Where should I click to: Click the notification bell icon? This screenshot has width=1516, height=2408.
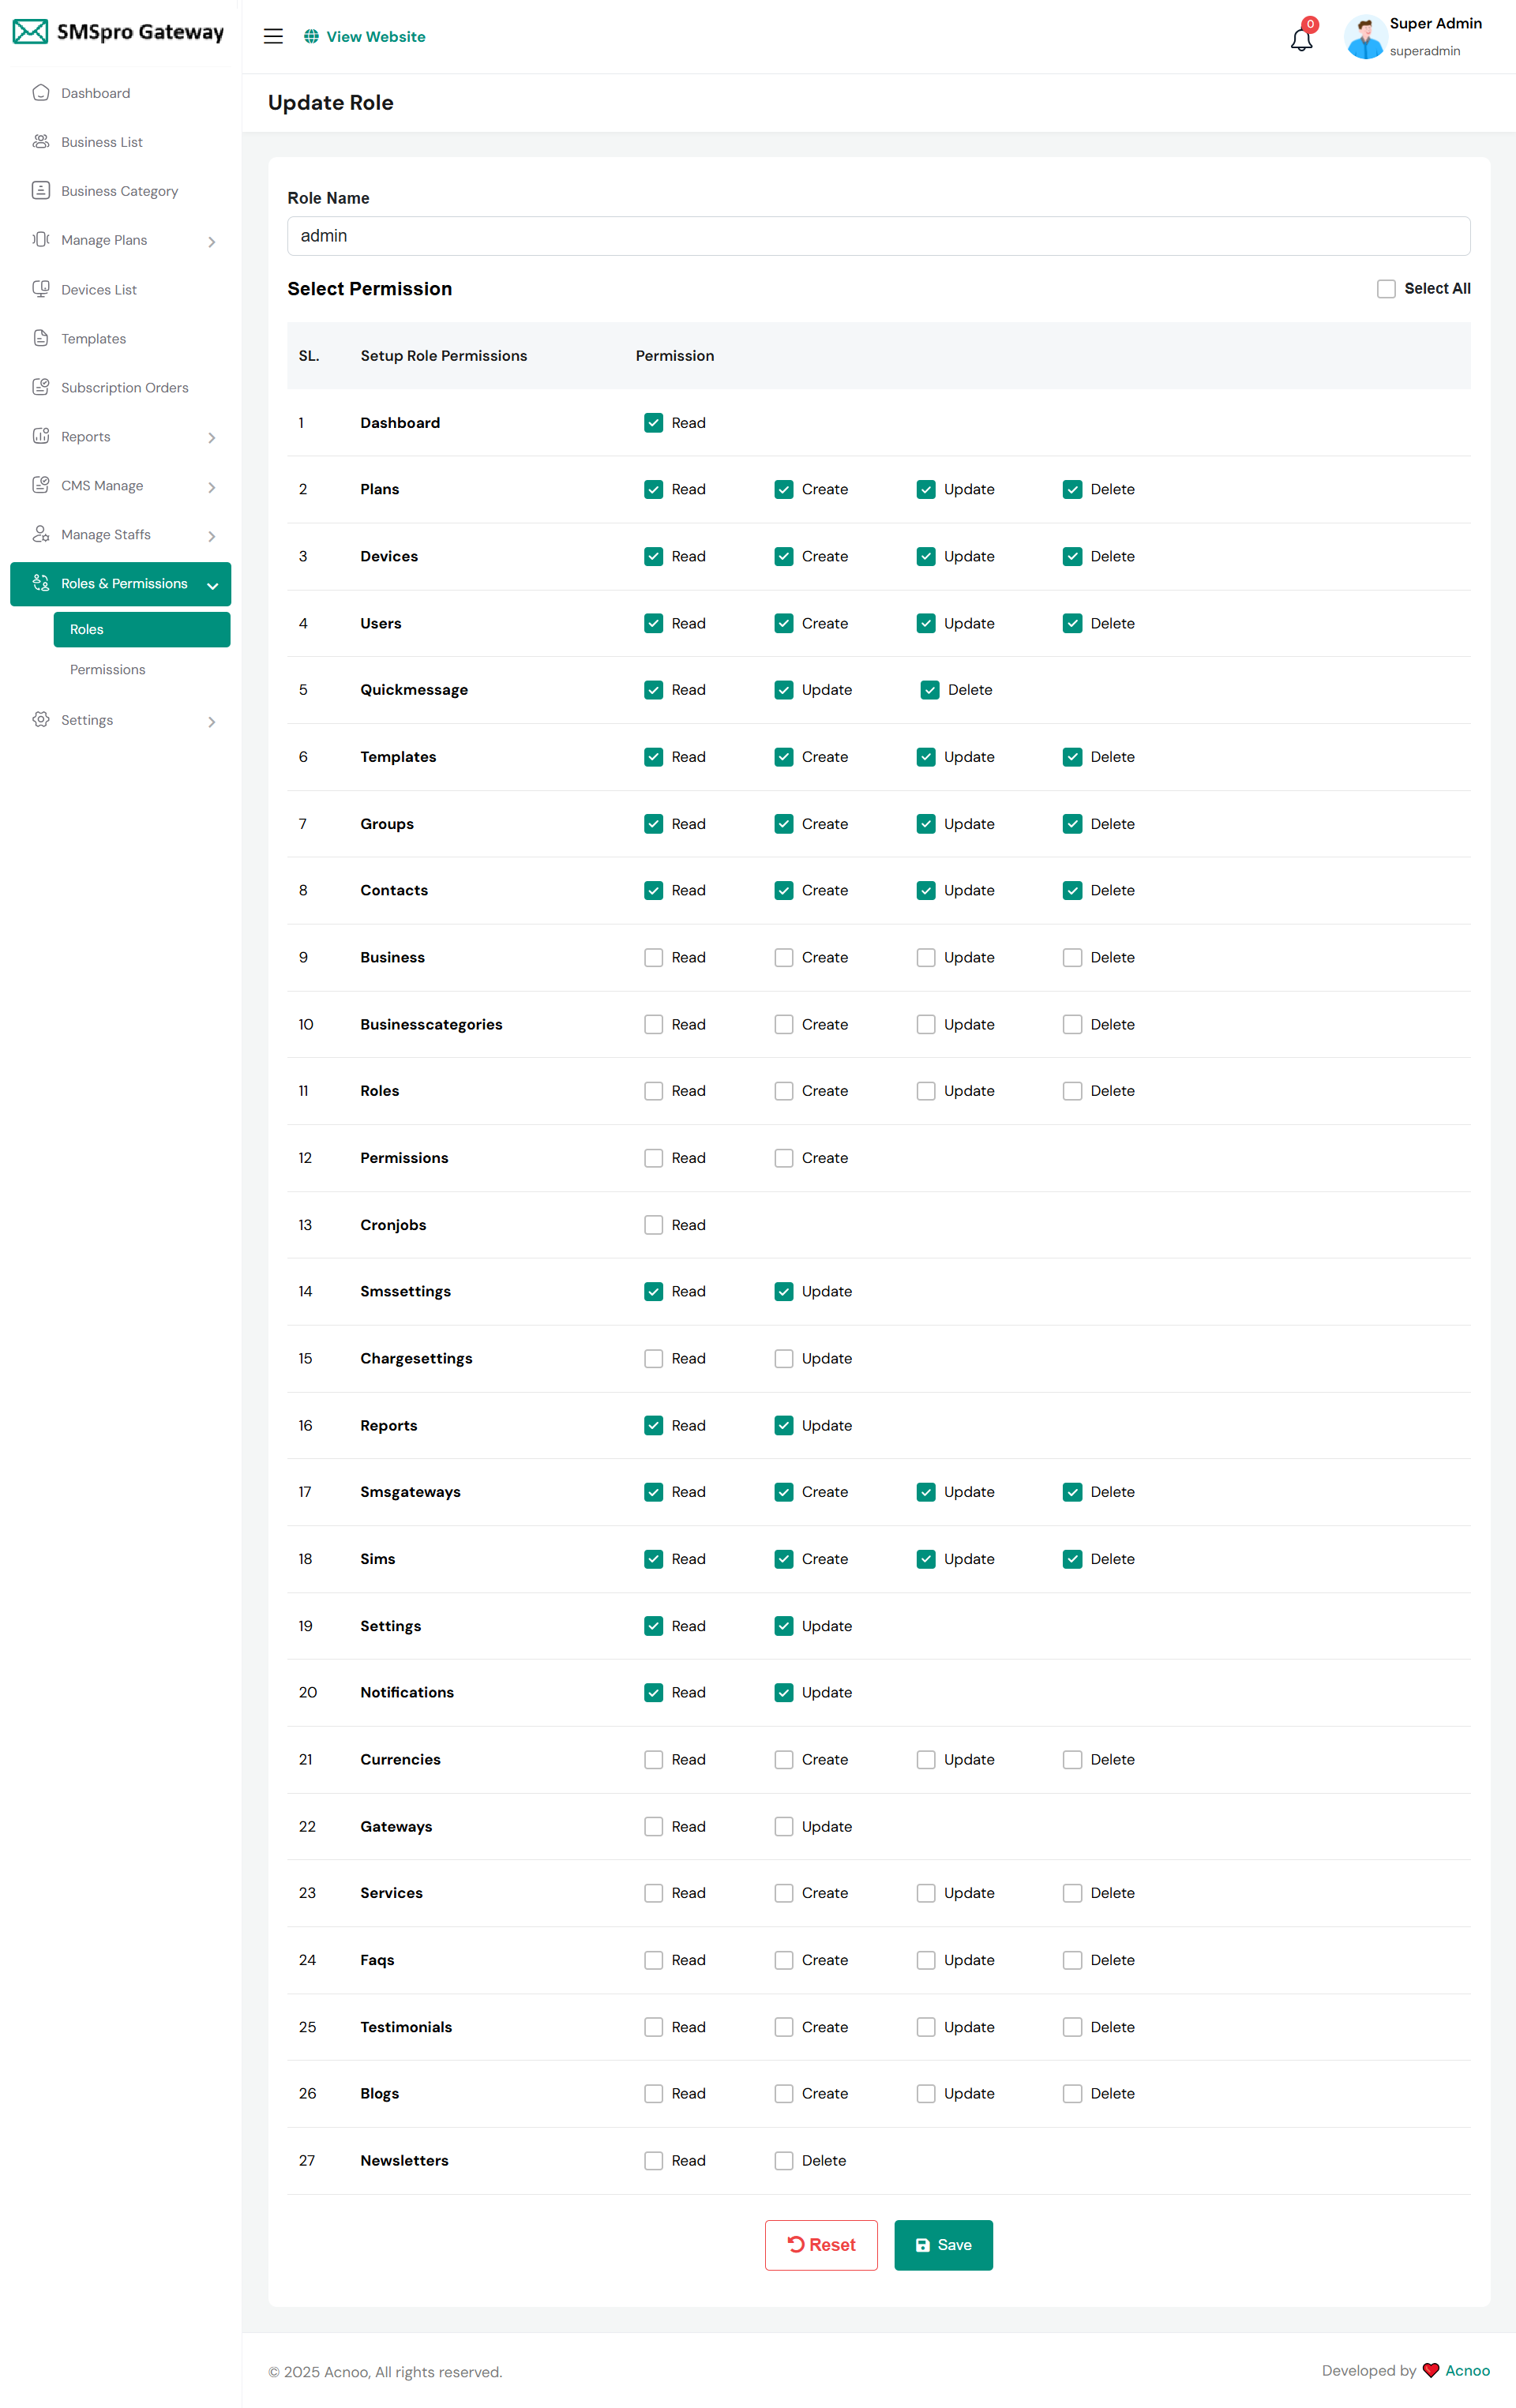pos(1301,39)
